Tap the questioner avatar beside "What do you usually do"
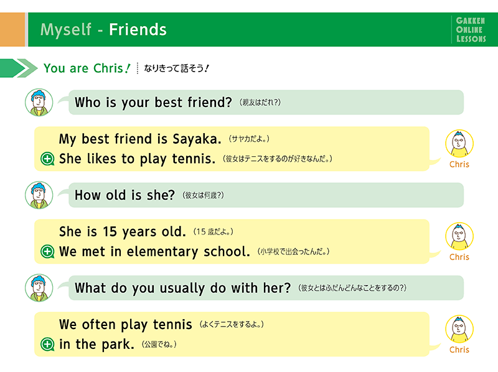 point(39,287)
